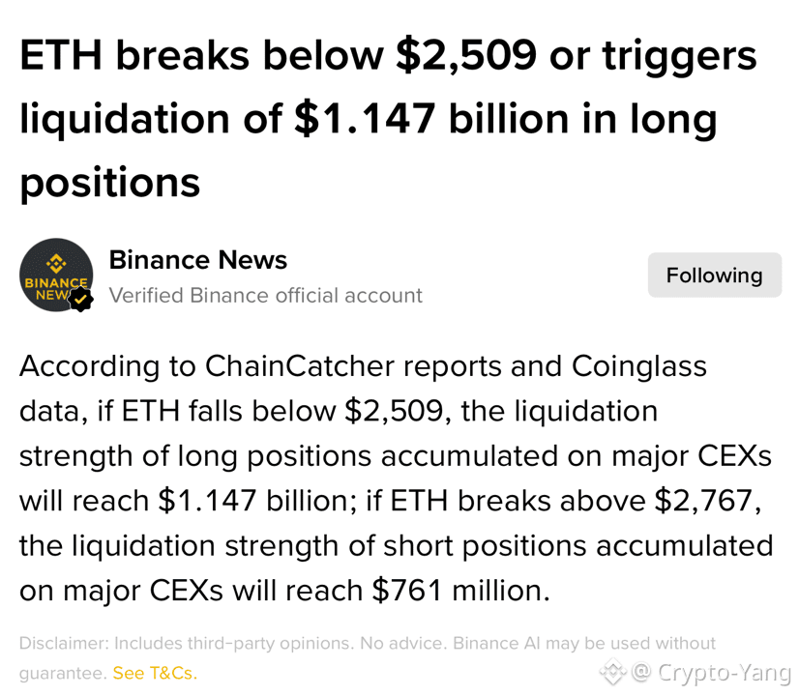Viewport: 799px width, 696px height.
Task: Click the verified checkmark badge on the avatar
Action: tap(80, 300)
